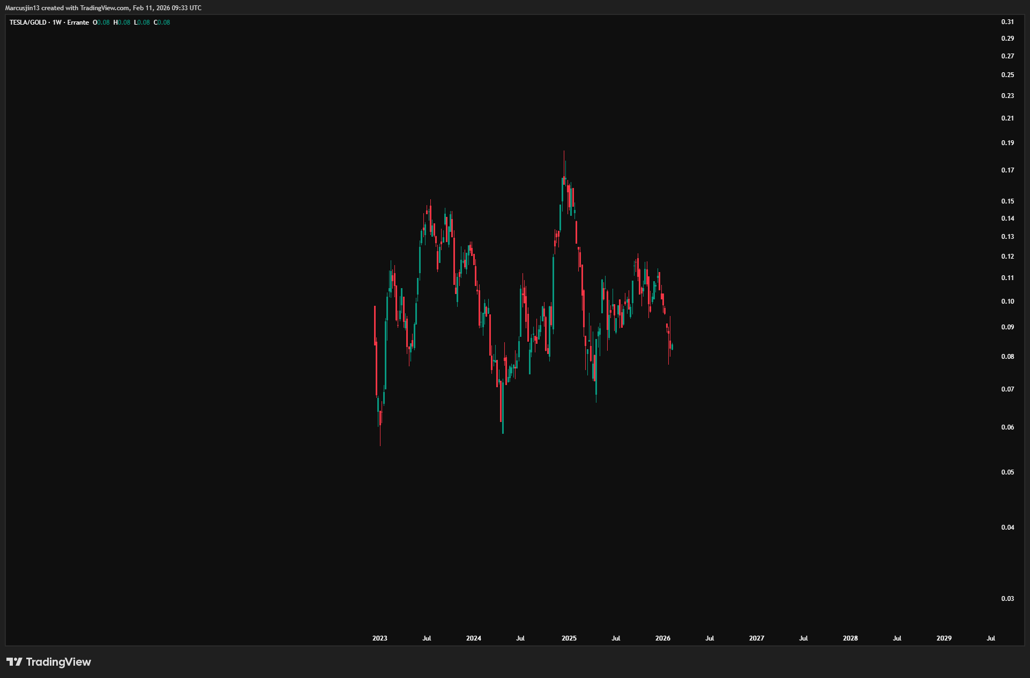Click the 2024 time axis label
This screenshot has width=1030, height=678.
pyautogui.click(x=474, y=638)
